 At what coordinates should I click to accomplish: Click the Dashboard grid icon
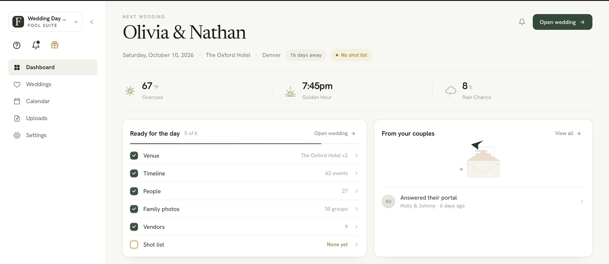pos(17,67)
